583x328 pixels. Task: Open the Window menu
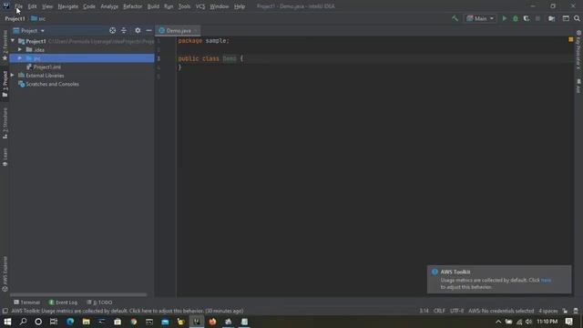220,6
